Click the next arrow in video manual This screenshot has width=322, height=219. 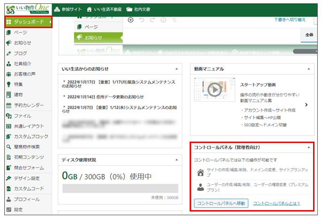(x=306, y=105)
